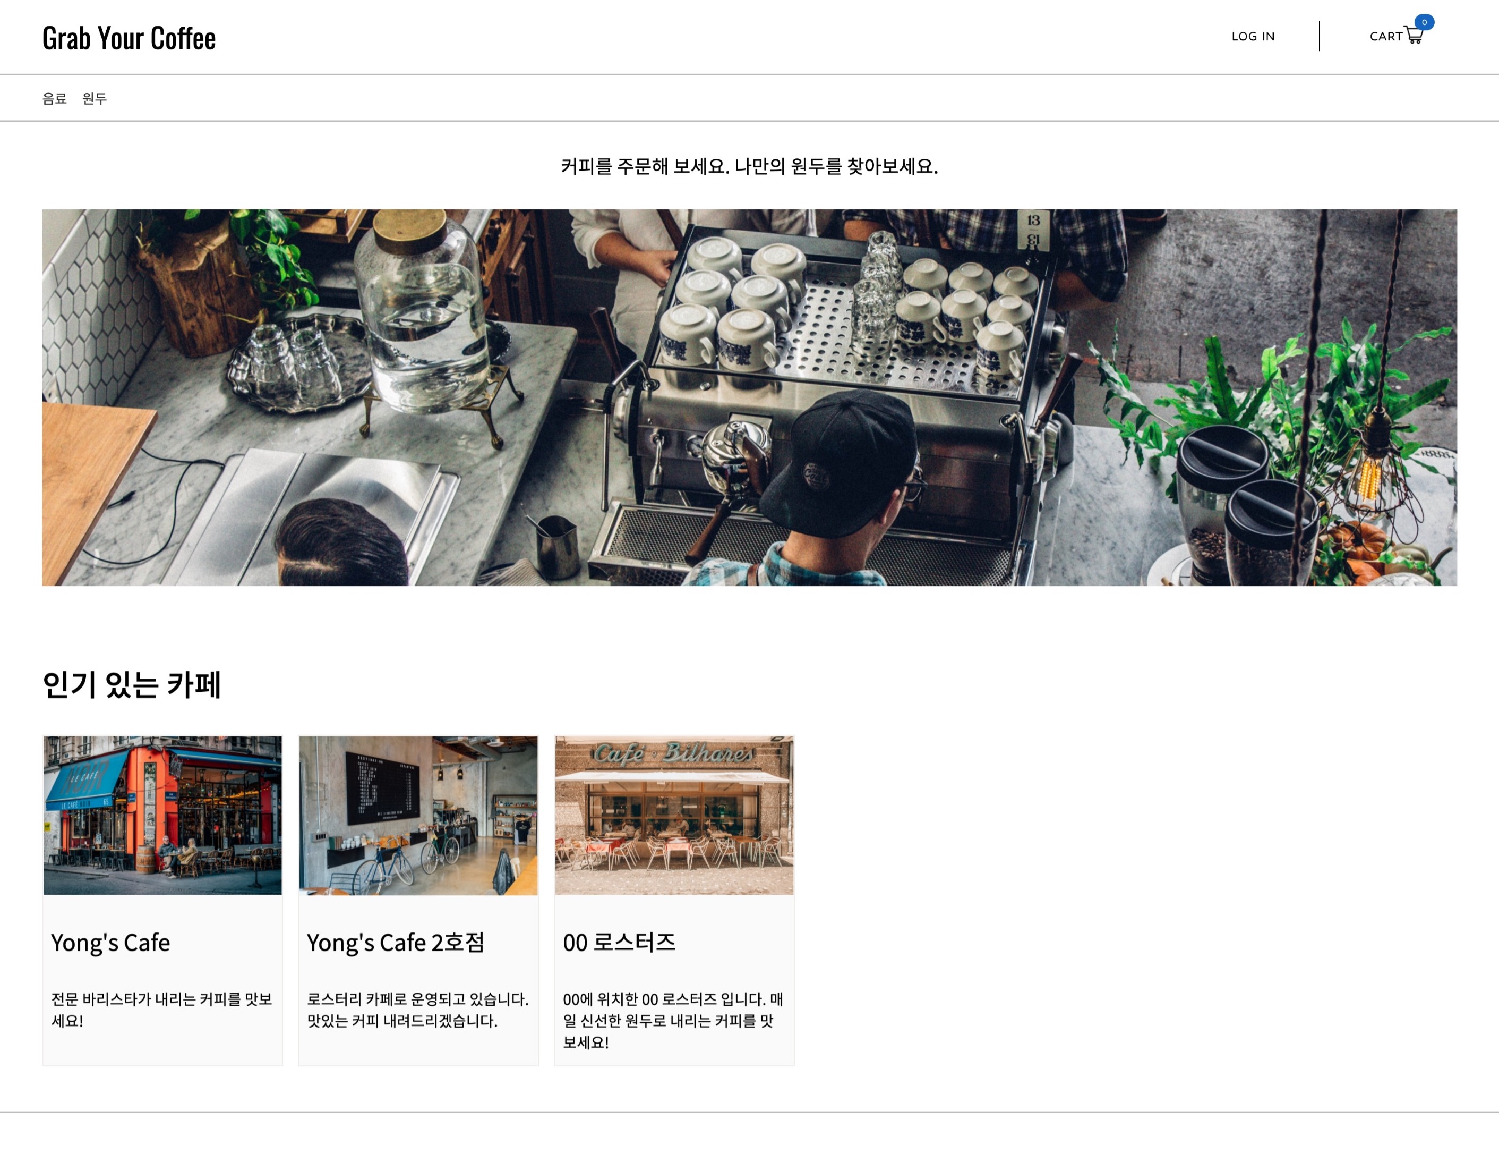This screenshot has width=1499, height=1153.
Task: Go to the LOG IN page
Action: pyautogui.click(x=1253, y=36)
